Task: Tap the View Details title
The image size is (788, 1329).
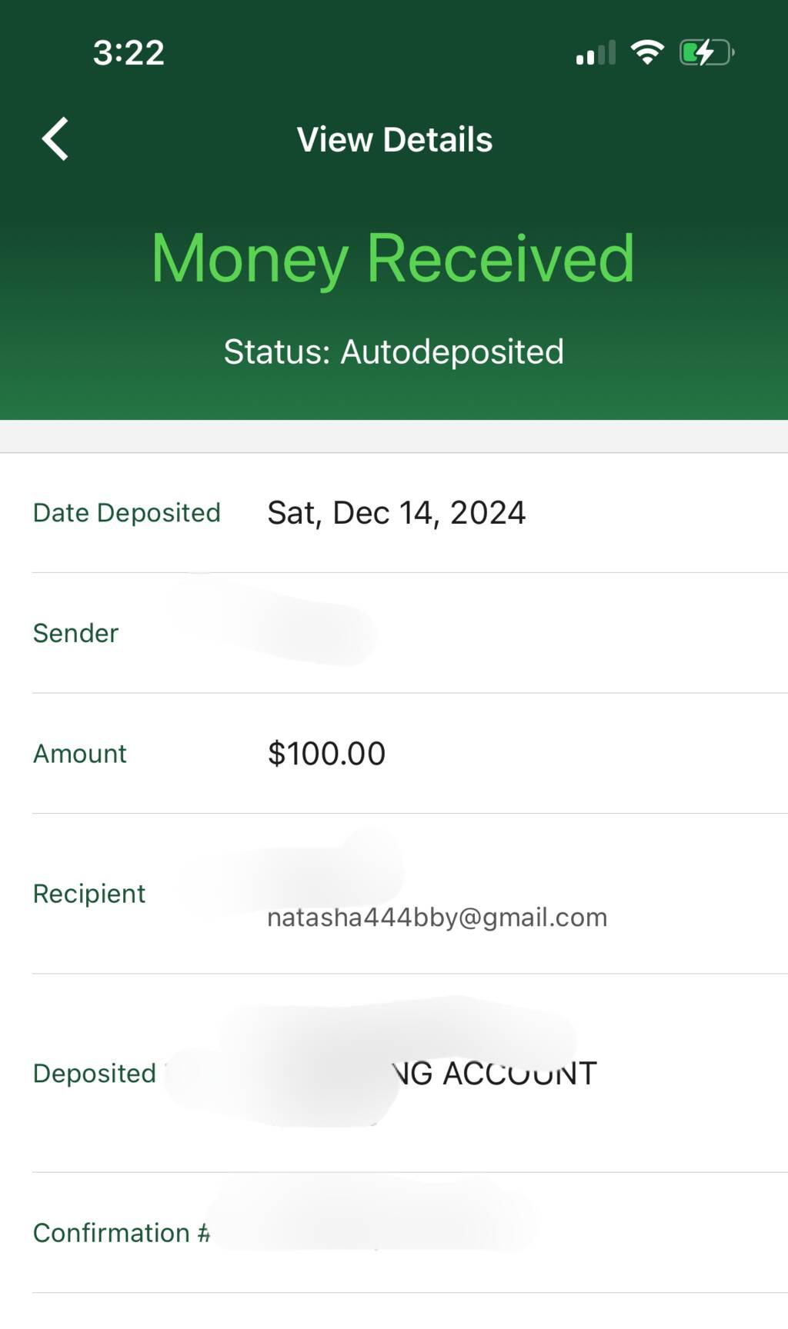Action: click(395, 140)
